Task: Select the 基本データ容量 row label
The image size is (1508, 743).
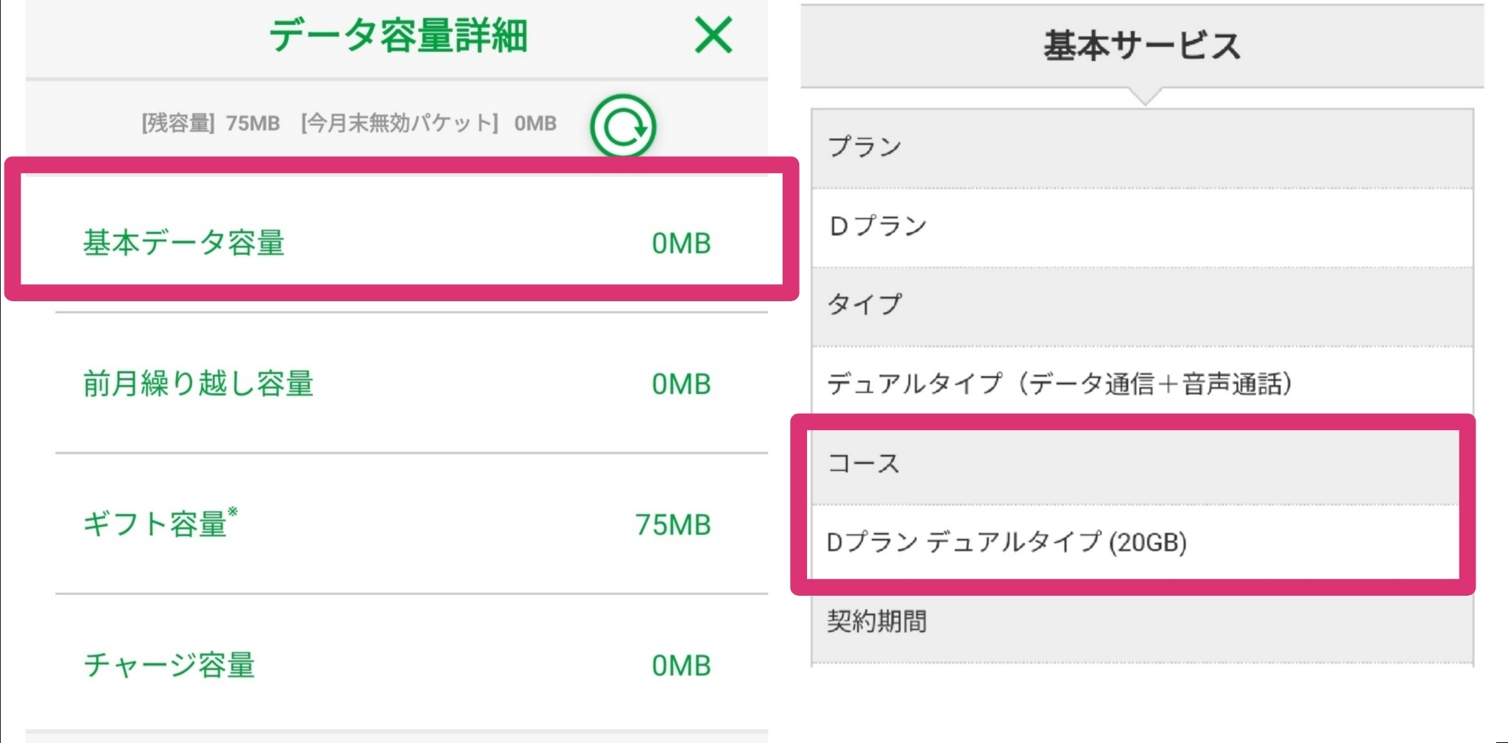Action: point(184,243)
